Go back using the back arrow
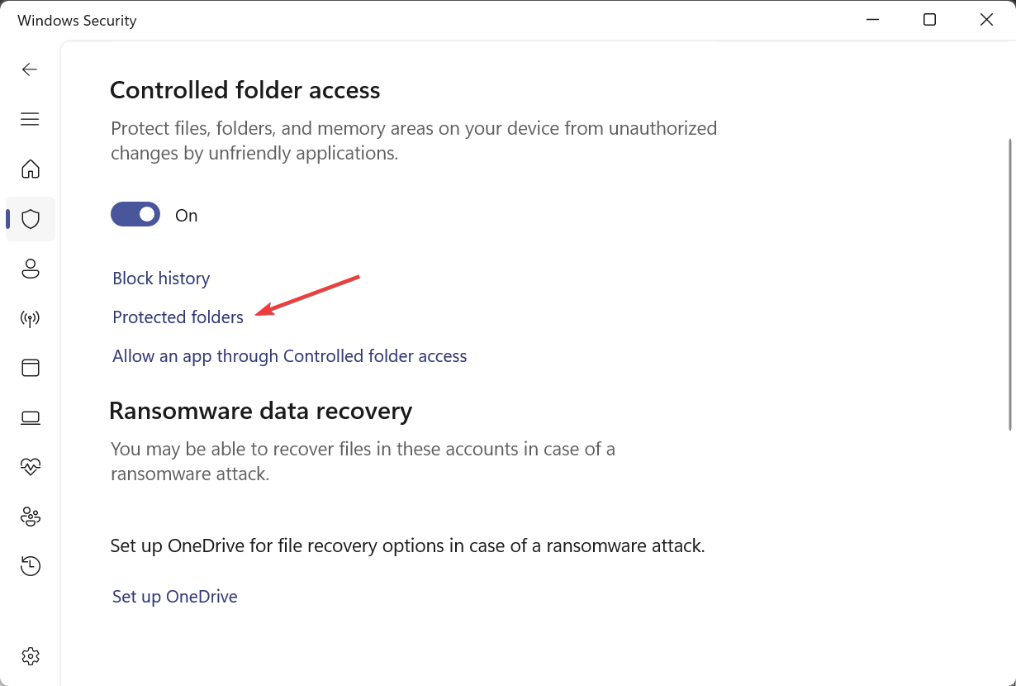Image resolution: width=1016 pixels, height=686 pixels. 30,69
